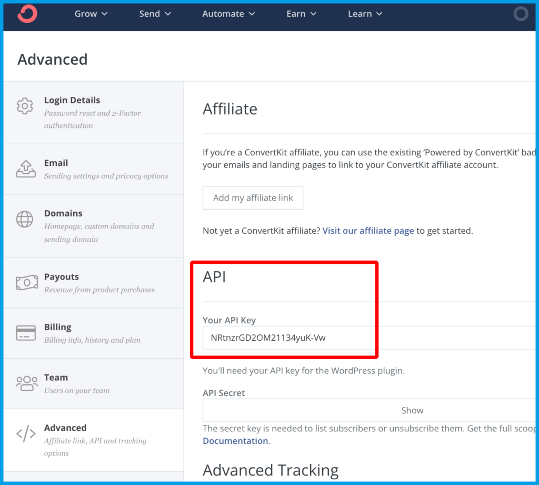Image resolution: width=539 pixels, height=485 pixels.
Task: Open the Earn navigation menu
Action: coord(301,14)
